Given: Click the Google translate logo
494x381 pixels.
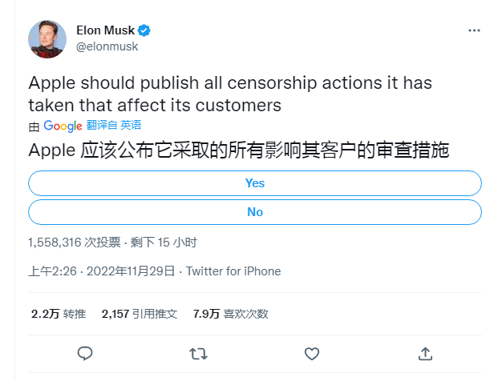Looking at the screenshot, I should 63,126.
